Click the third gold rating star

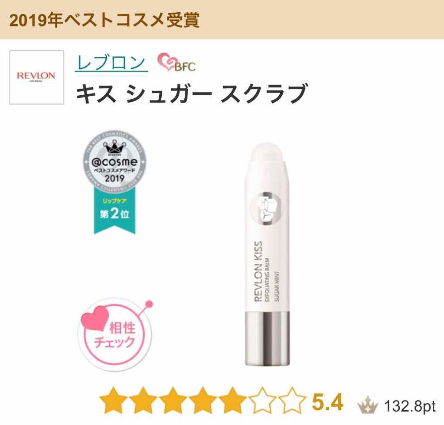click(173, 400)
